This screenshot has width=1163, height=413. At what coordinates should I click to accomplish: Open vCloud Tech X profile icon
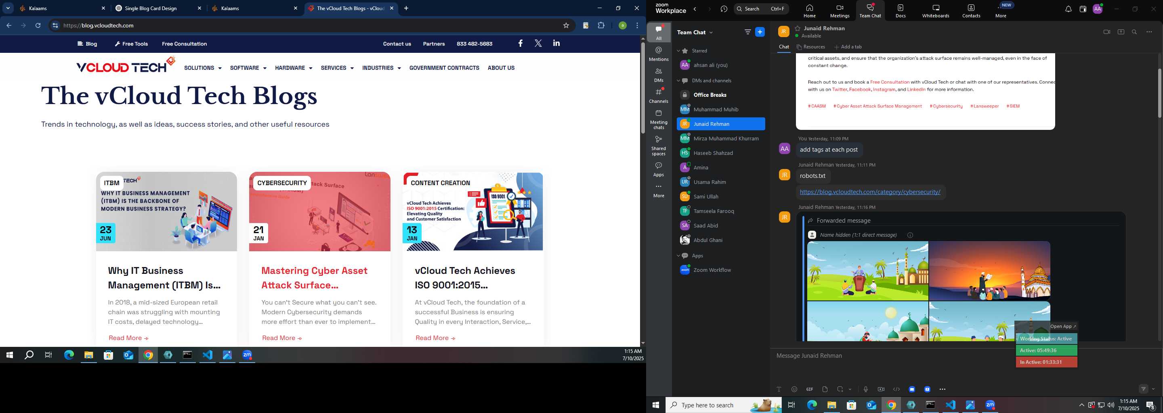click(538, 43)
